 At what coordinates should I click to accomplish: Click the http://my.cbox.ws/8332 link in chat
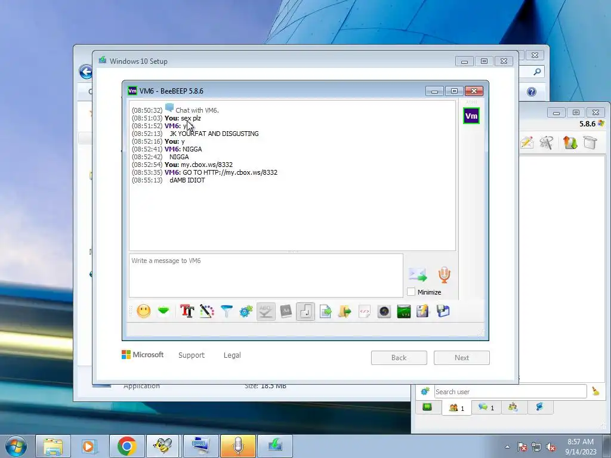click(x=240, y=172)
